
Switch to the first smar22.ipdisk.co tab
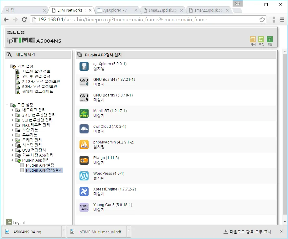[162, 10]
